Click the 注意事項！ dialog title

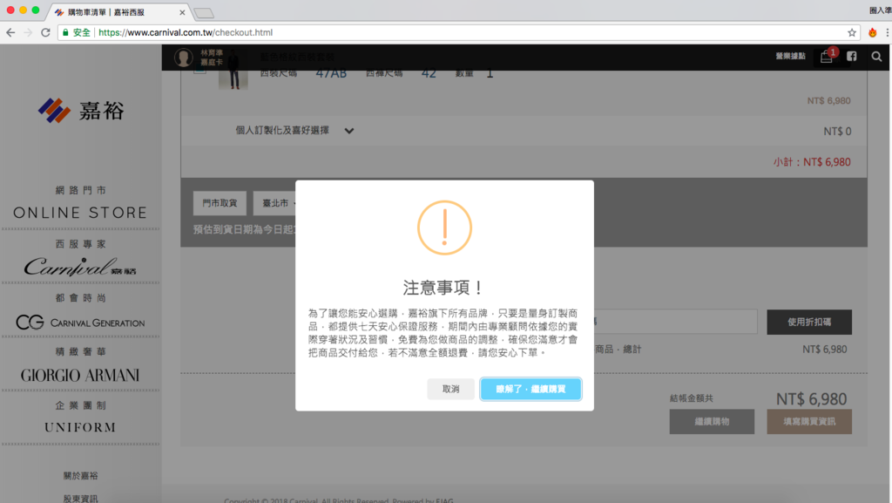[444, 288]
